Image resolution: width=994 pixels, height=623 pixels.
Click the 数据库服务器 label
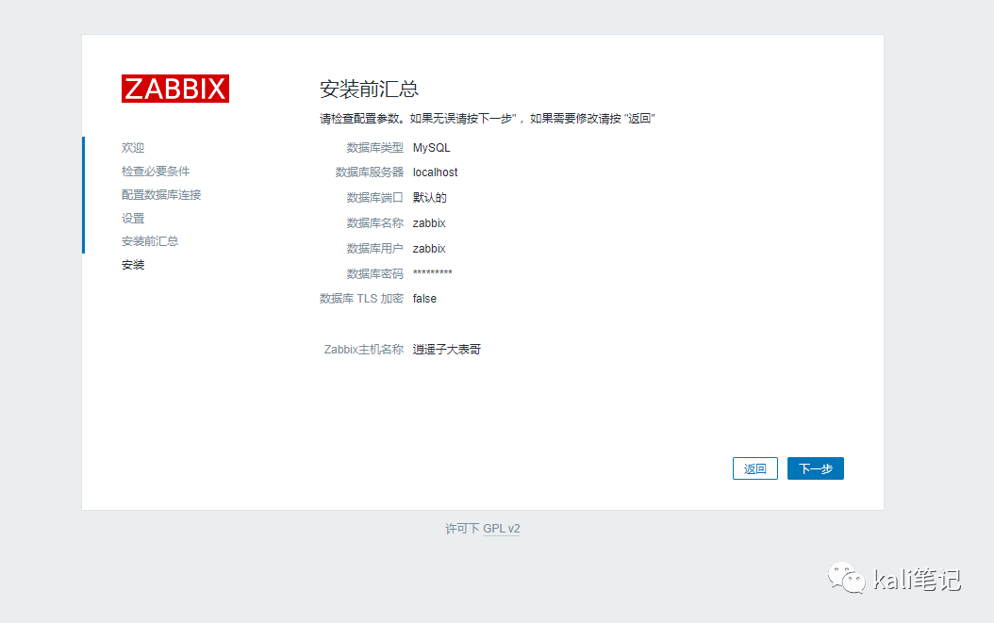pos(369,172)
